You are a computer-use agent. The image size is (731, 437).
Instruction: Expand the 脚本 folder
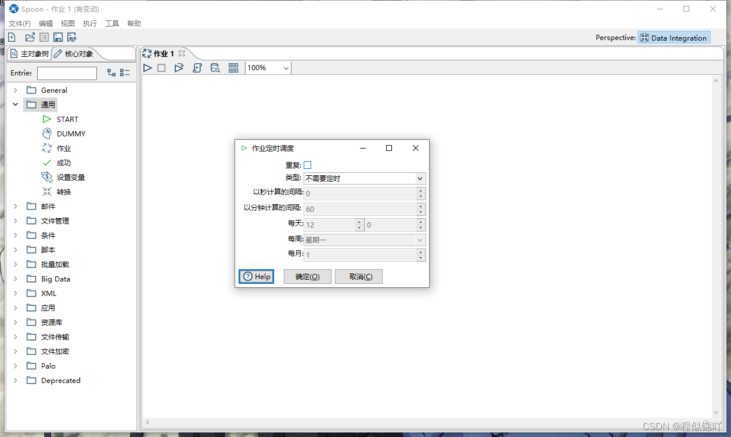[16, 250]
